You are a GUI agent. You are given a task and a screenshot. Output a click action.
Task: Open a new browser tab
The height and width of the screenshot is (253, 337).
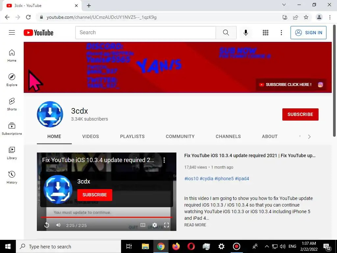(89, 6)
